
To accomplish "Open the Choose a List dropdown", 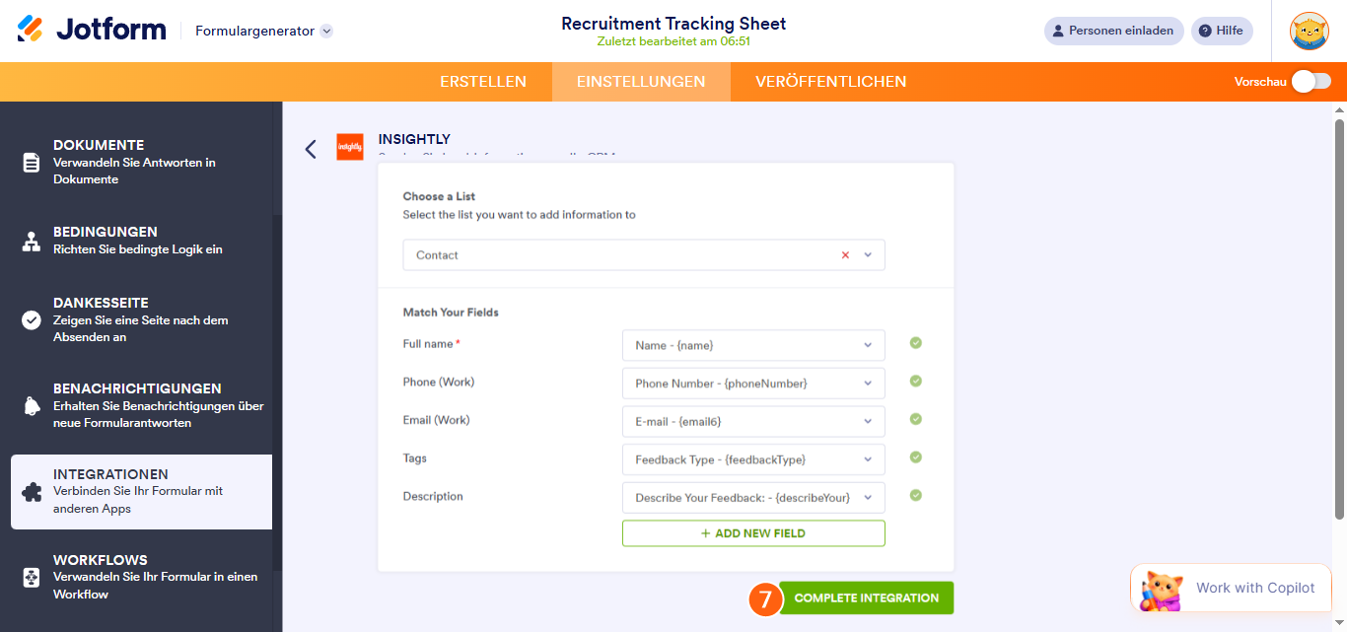I will tap(867, 254).
